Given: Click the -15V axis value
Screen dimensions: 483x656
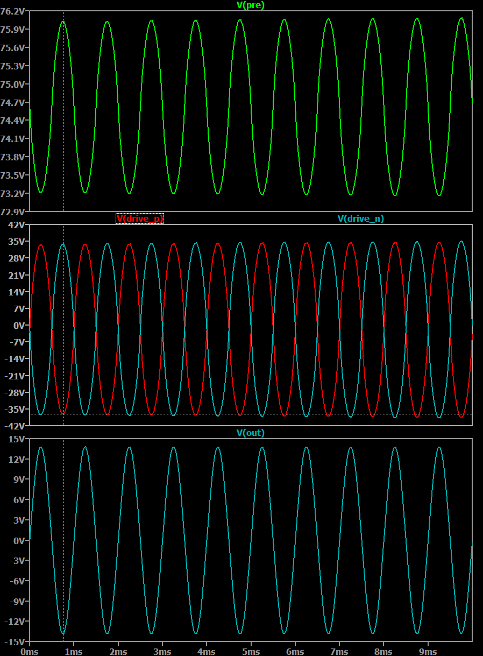Looking at the screenshot, I should coord(15,642).
